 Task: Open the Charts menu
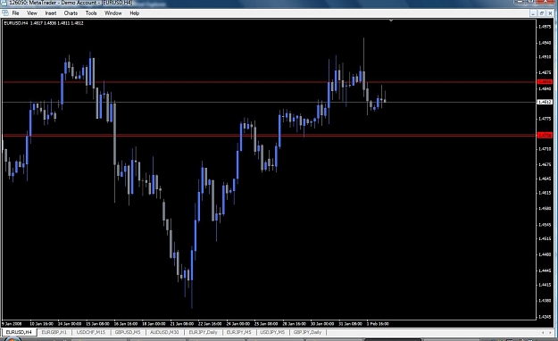(x=71, y=13)
